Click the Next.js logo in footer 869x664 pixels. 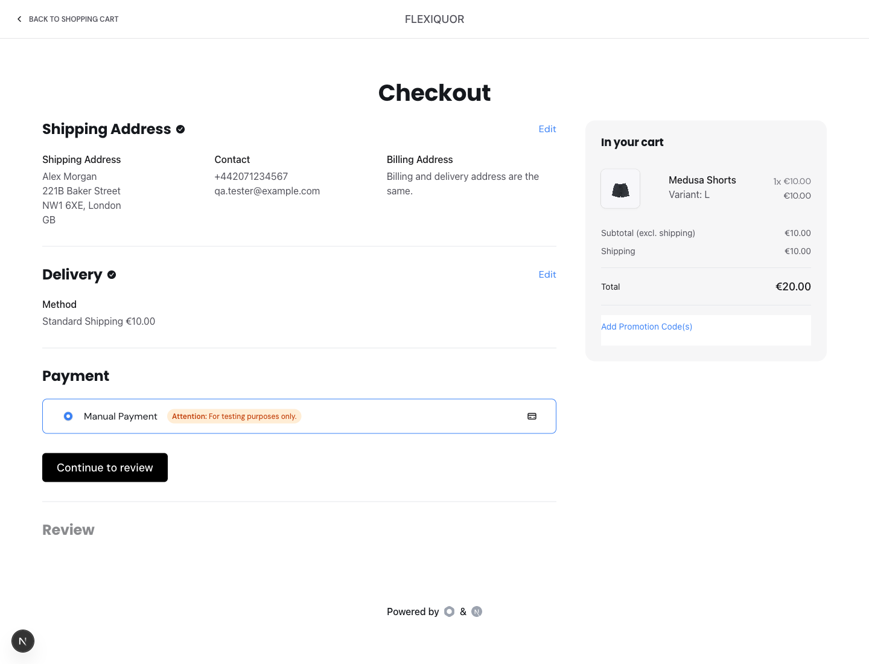click(x=477, y=611)
